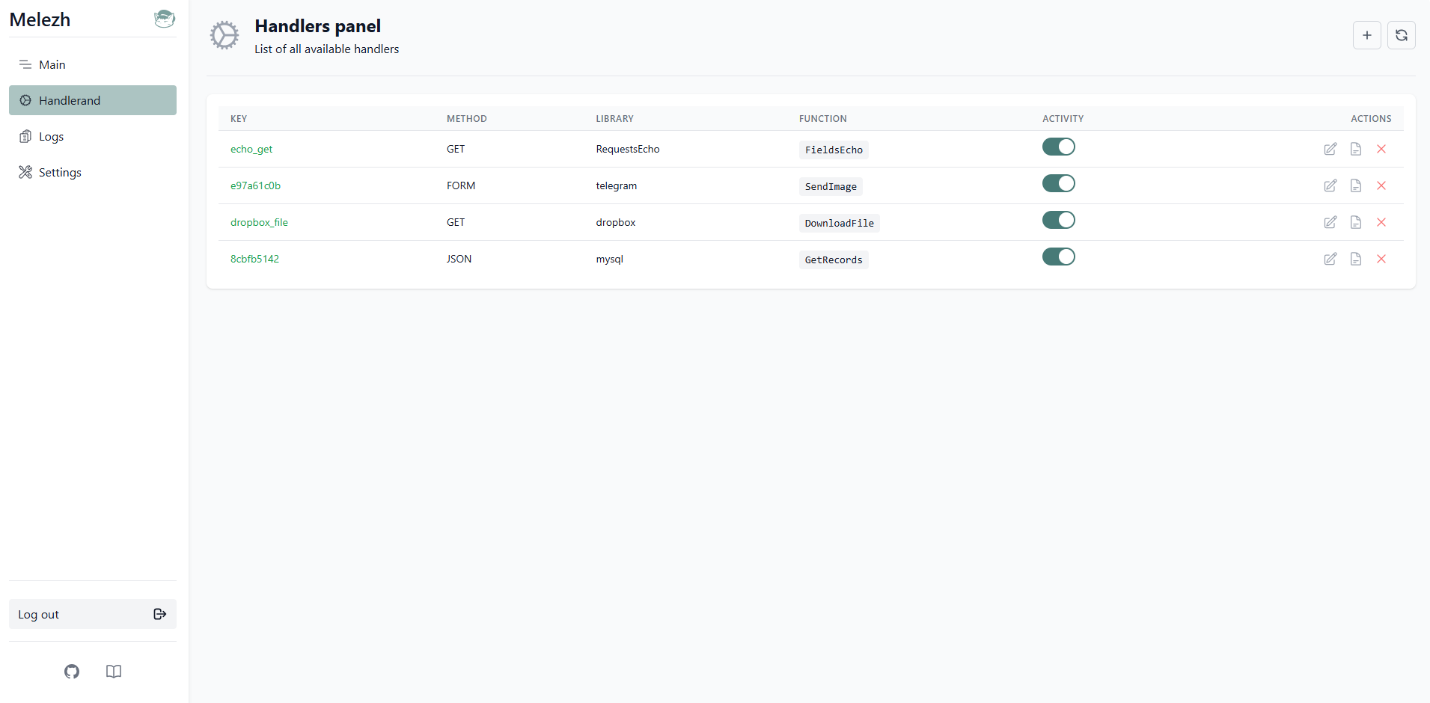The width and height of the screenshot is (1430, 703).
Task: Click the Melezh mascot logo
Action: [165, 19]
